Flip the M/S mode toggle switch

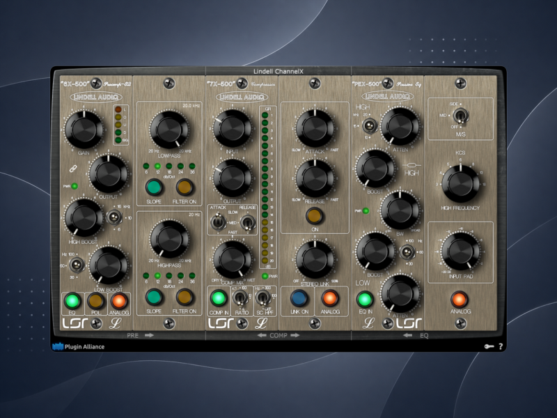pyautogui.click(x=460, y=116)
